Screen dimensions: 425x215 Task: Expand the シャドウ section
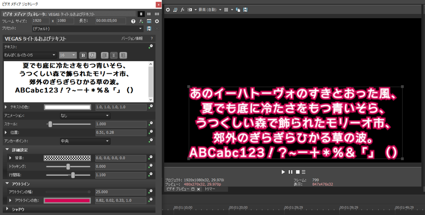pyautogui.click(x=7, y=209)
